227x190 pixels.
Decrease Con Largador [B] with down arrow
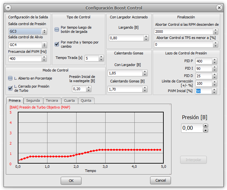click(145, 75)
